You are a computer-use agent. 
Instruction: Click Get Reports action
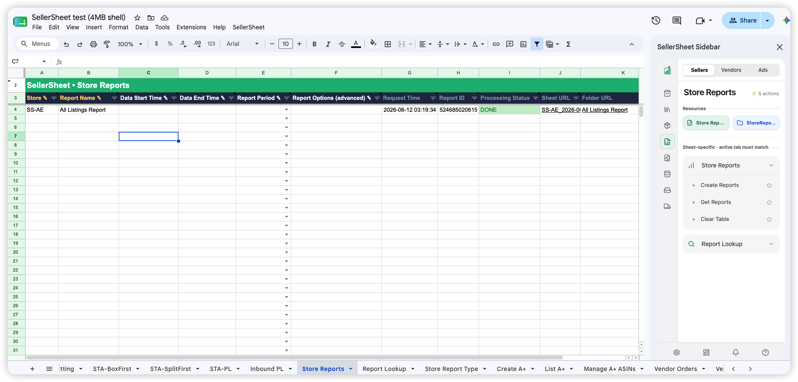point(716,202)
